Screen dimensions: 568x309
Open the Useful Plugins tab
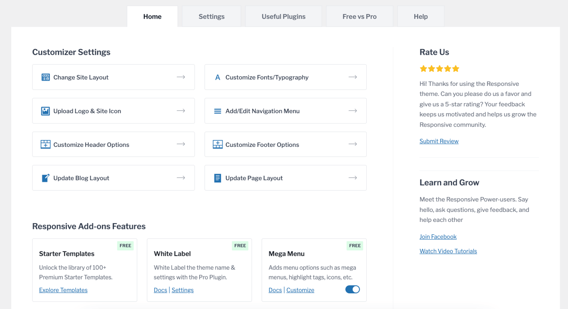(x=283, y=16)
